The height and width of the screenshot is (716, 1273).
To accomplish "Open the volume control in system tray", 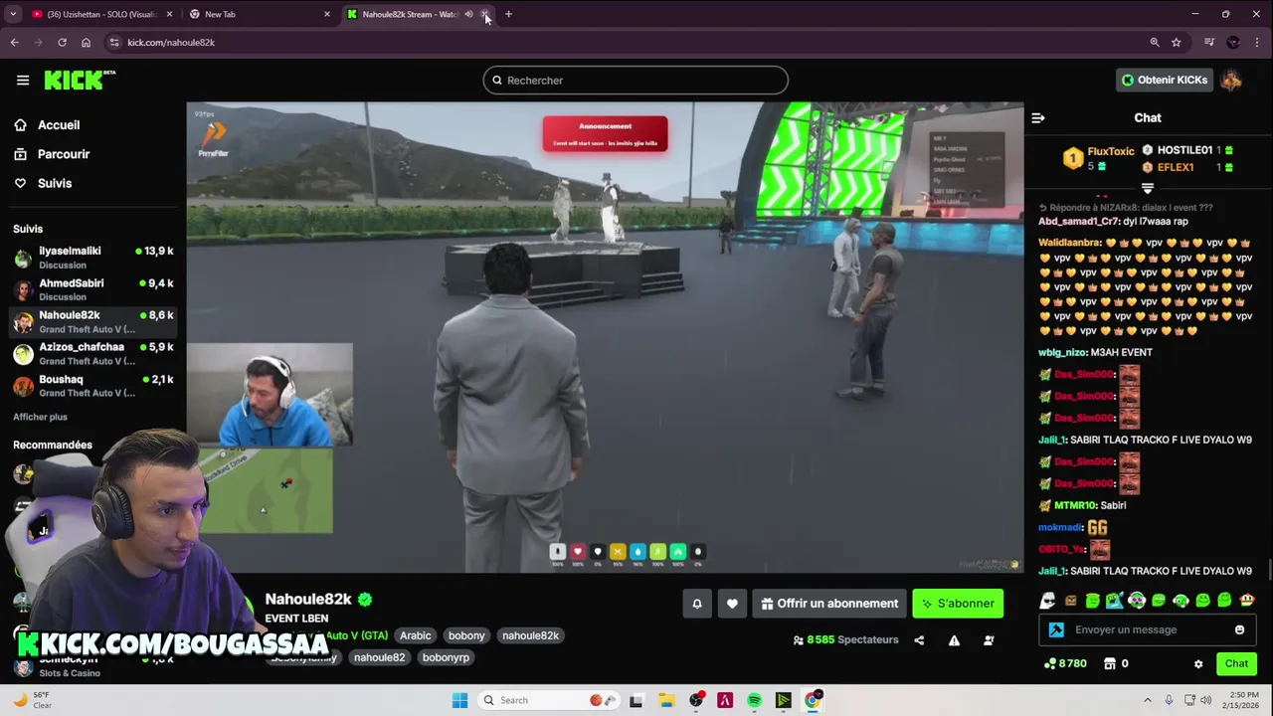I will pos(1206,700).
